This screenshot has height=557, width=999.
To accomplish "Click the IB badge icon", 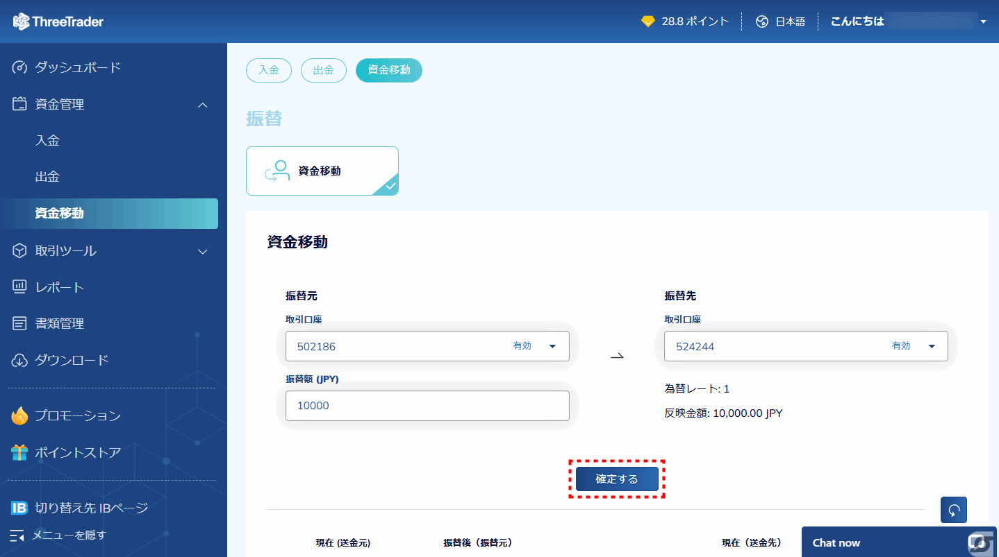I will [x=19, y=508].
